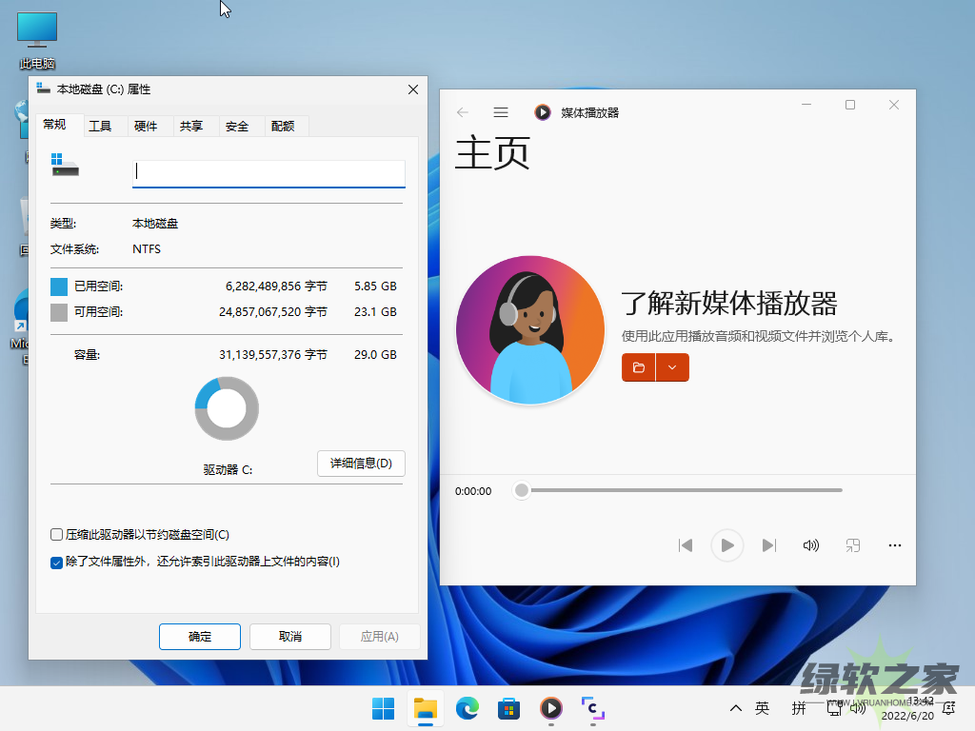This screenshot has height=731, width=975.
Task: Click the play button in media player
Action: (727, 545)
